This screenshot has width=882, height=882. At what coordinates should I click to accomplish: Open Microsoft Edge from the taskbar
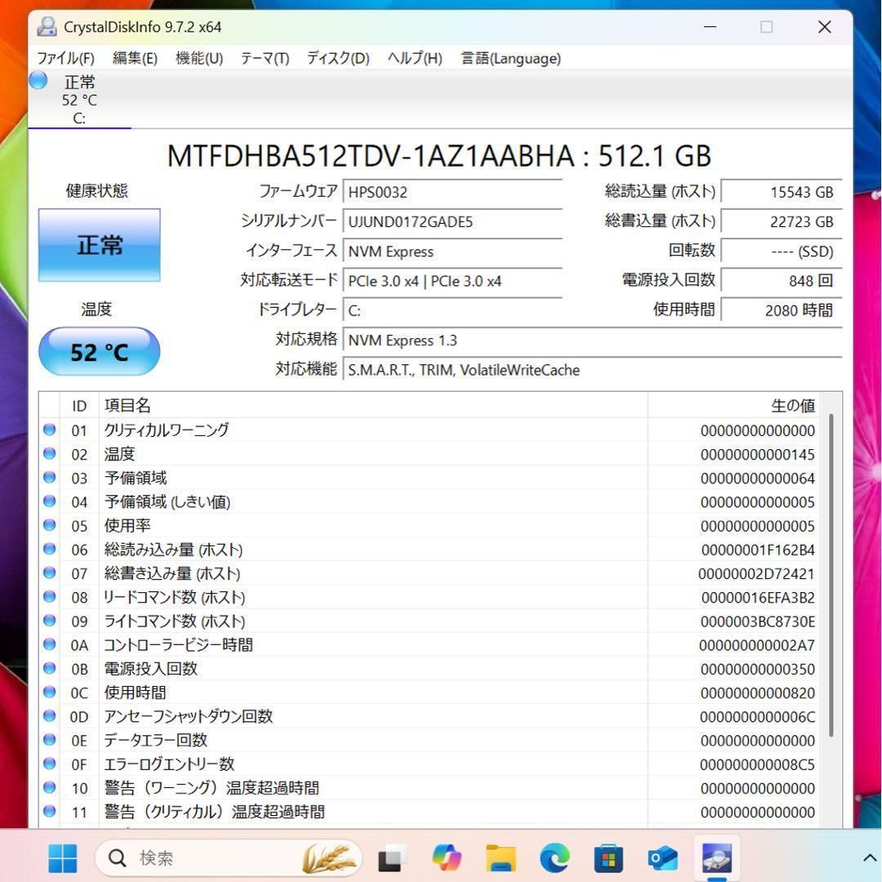555,858
